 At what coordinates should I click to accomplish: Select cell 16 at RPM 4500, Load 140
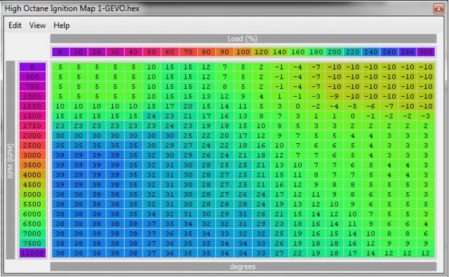pyautogui.click(x=279, y=184)
